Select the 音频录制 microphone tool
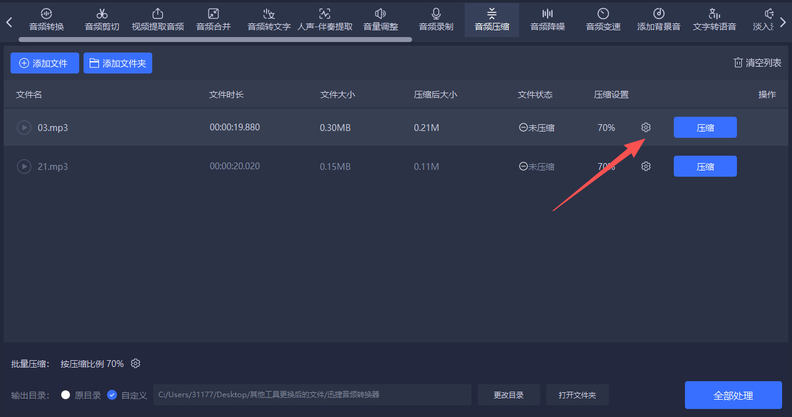792x417 pixels. coord(436,20)
